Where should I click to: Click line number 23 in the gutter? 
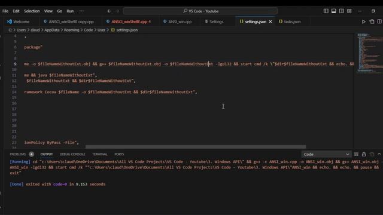(14, 143)
